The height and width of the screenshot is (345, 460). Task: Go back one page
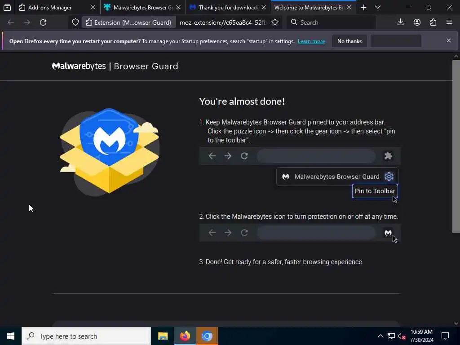tap(11, 22)
